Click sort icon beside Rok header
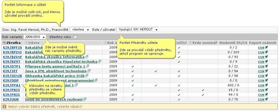 [x=105, y=43]
